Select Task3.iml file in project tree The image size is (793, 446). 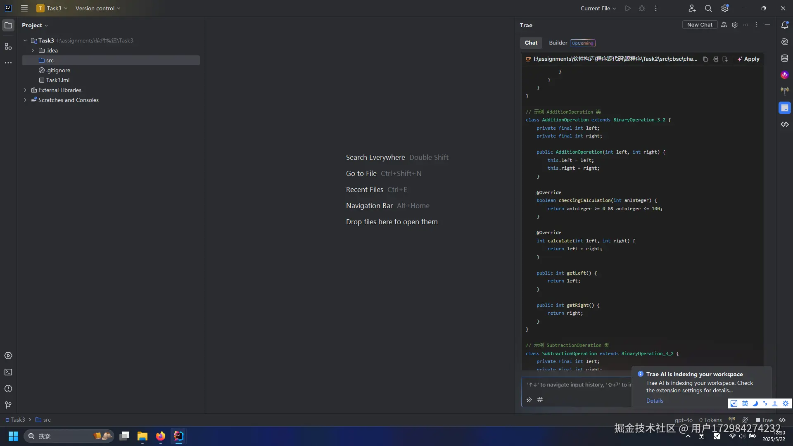tap(57, 80)
